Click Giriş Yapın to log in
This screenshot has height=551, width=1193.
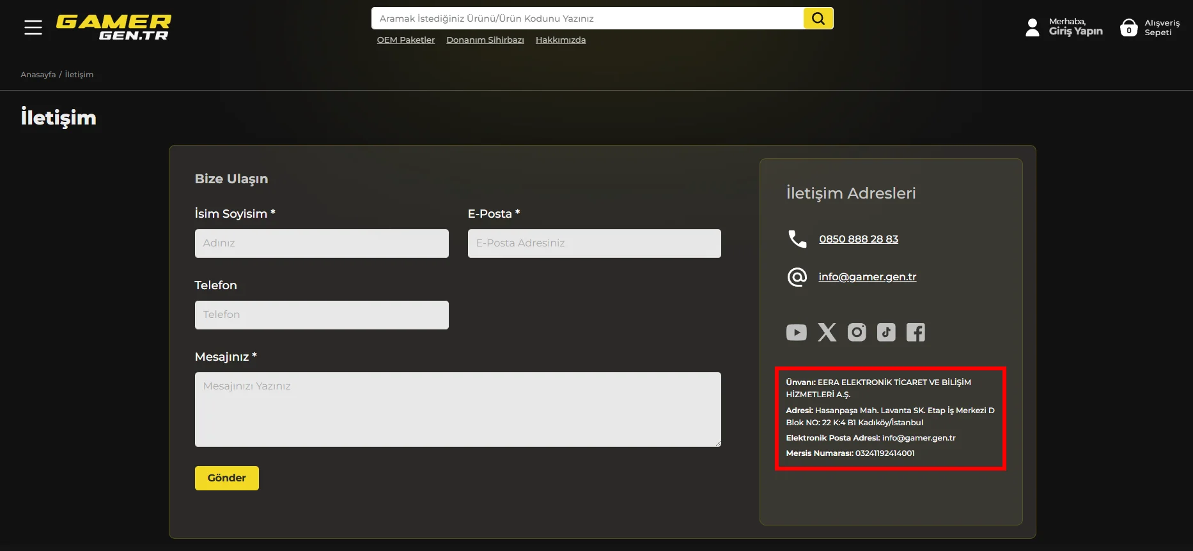pos(1076,31)
